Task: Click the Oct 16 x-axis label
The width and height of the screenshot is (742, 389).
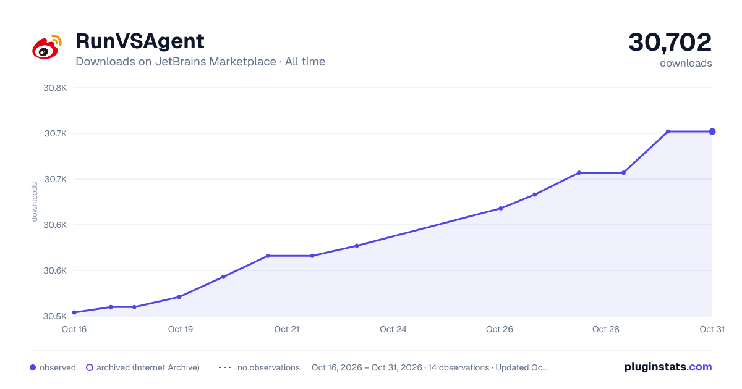Action: 74,329
